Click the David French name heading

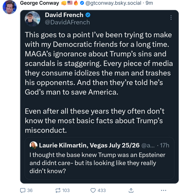pos(64,15)
